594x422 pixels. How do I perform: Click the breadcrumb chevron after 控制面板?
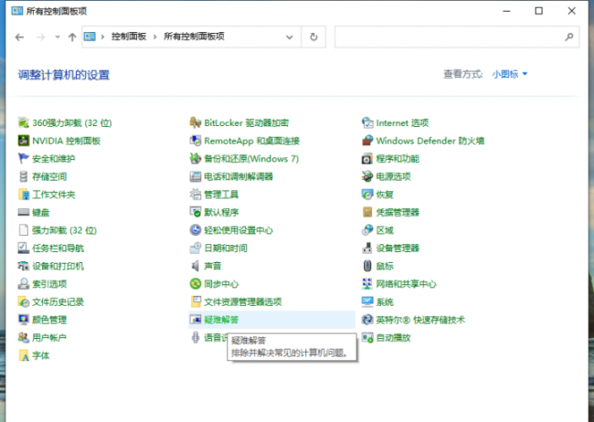tap(155, 37)
